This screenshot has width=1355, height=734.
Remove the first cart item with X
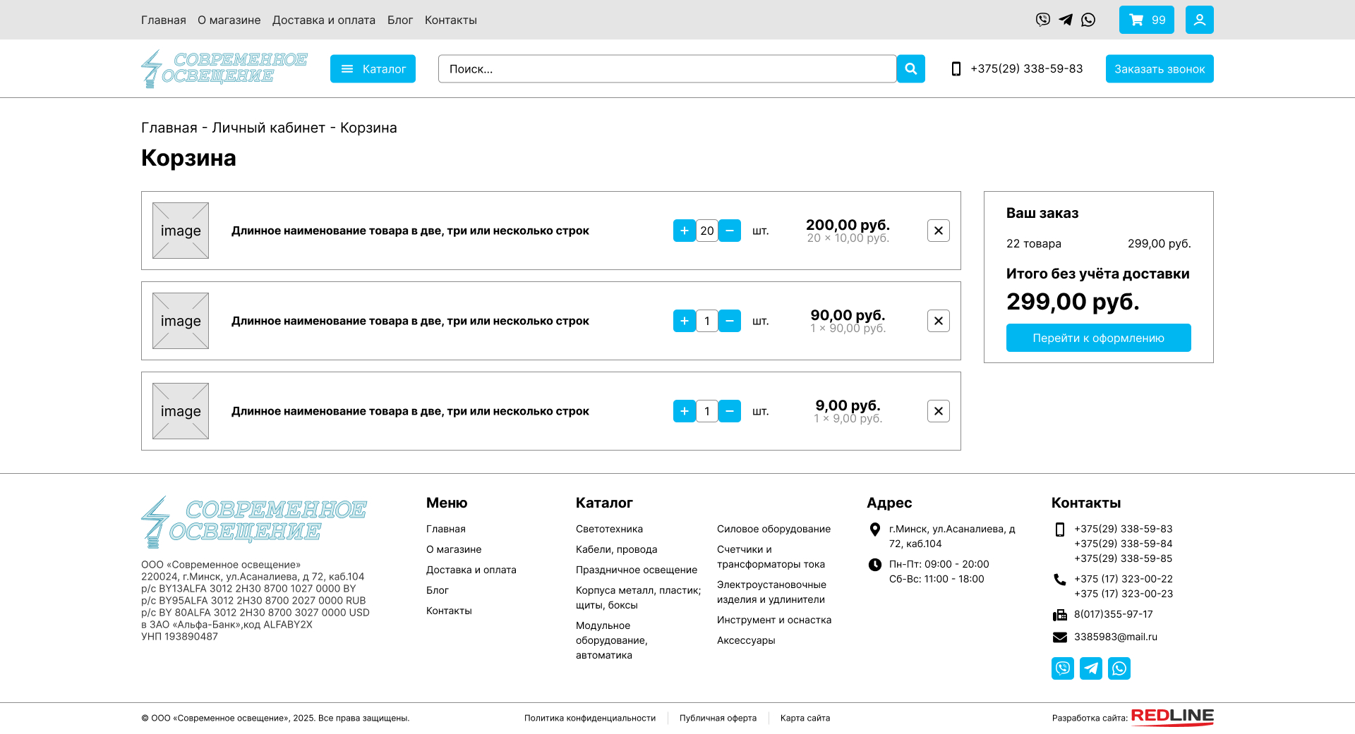938,231
